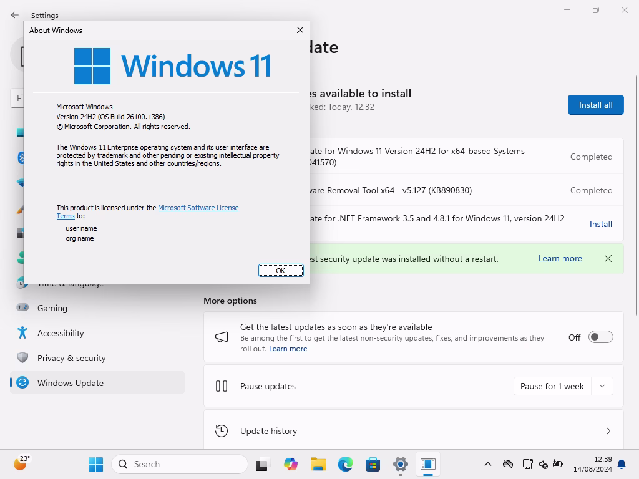Launch Microsoft Edge from the taskbar
Image resolution: width=639 pixels, height=479 pixels.
pos(345,464)
